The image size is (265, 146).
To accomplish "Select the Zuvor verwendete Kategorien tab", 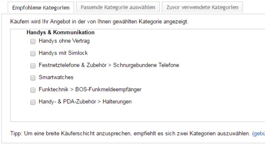I will 202,7.
